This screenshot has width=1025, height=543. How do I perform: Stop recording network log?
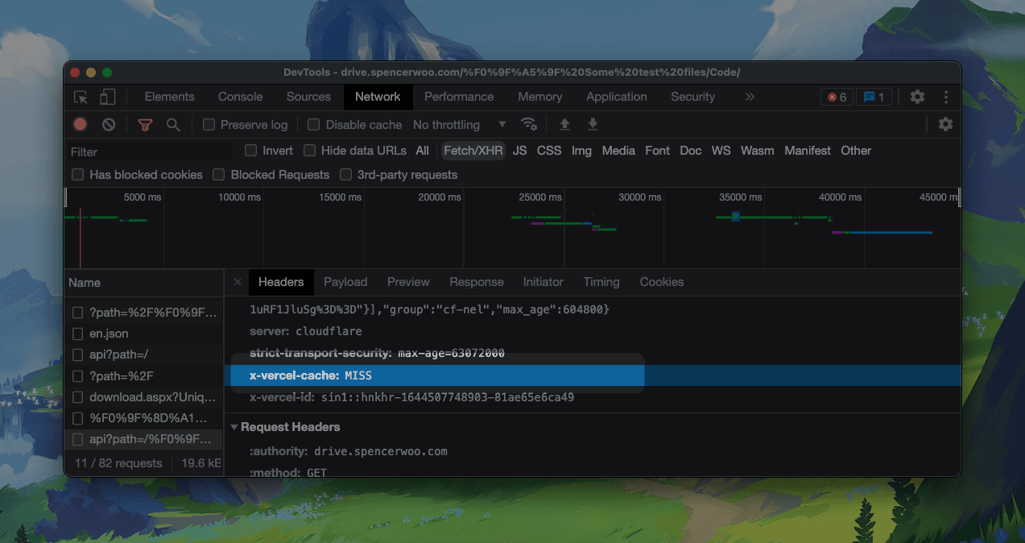[x=81, y=125]
